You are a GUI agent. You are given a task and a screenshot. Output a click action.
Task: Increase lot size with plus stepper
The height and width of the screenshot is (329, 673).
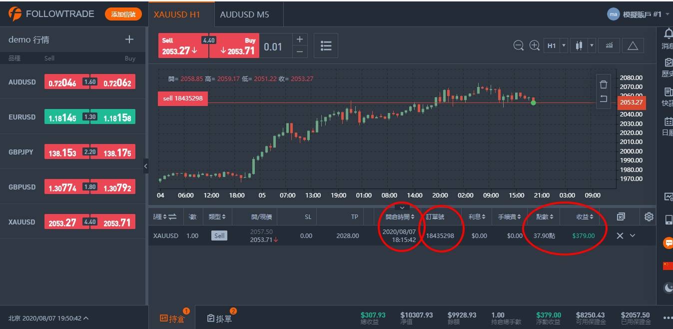300,39
